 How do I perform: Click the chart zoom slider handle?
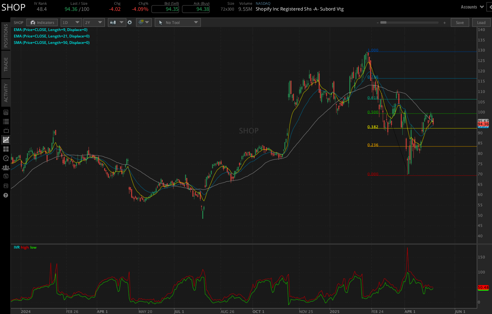point(383,22)
